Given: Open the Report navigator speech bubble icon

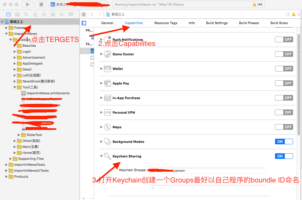Looking at the screenshot, I should tap(71, 14).
